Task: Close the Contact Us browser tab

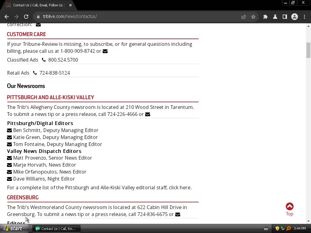Action: pyautogui.click(x=70, y=5)
